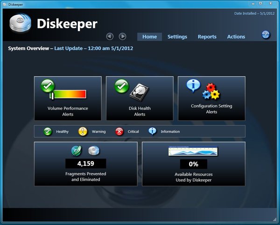Image resolution: width=280 pixels, height=225 pixels.
Task: Open help via the question mark icon
Action: coord(266,34)
